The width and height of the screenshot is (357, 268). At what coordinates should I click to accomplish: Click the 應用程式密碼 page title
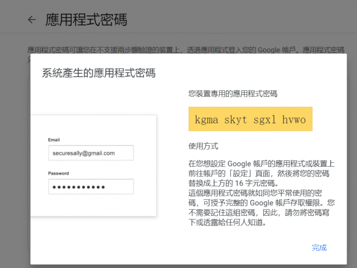point(86,20)
